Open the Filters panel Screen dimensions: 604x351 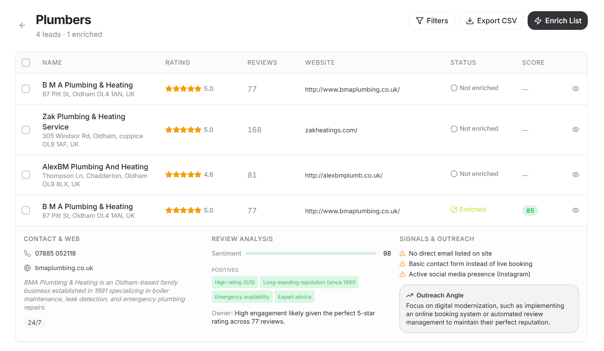click(432, 21)
